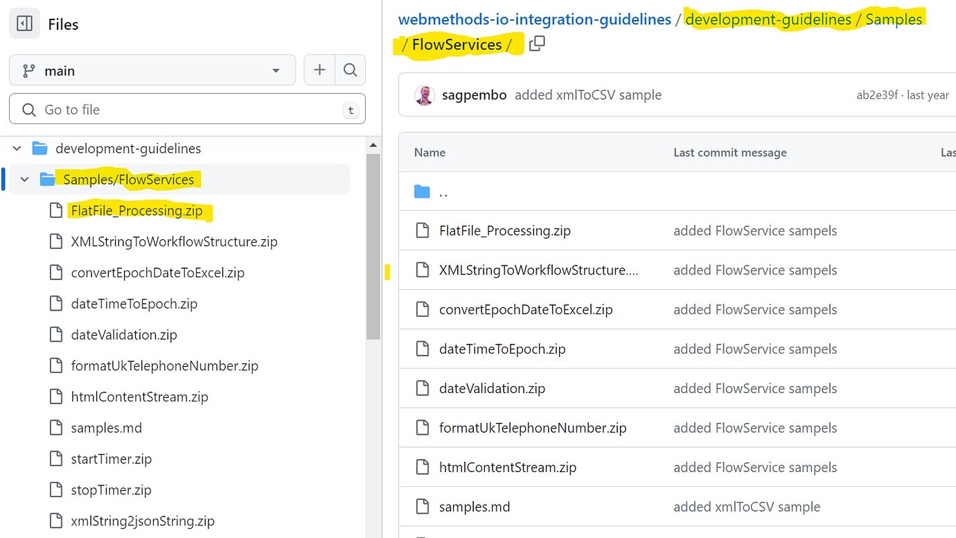Open htmlContentStream.zip in file tree

click(139, 397)
